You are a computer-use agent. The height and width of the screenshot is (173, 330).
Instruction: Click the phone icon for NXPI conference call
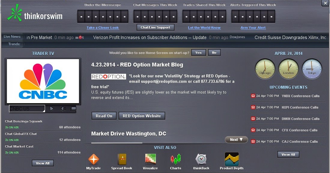click(x=253, y=107)
